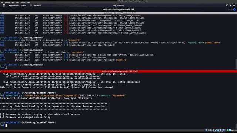Screen dimensions: 237x133
Task: Open the Applications menu in the panel
Action: (x=14, y=6)
